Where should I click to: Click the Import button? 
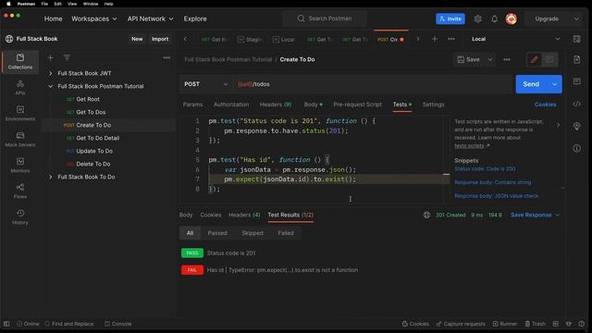pos(160,39)
